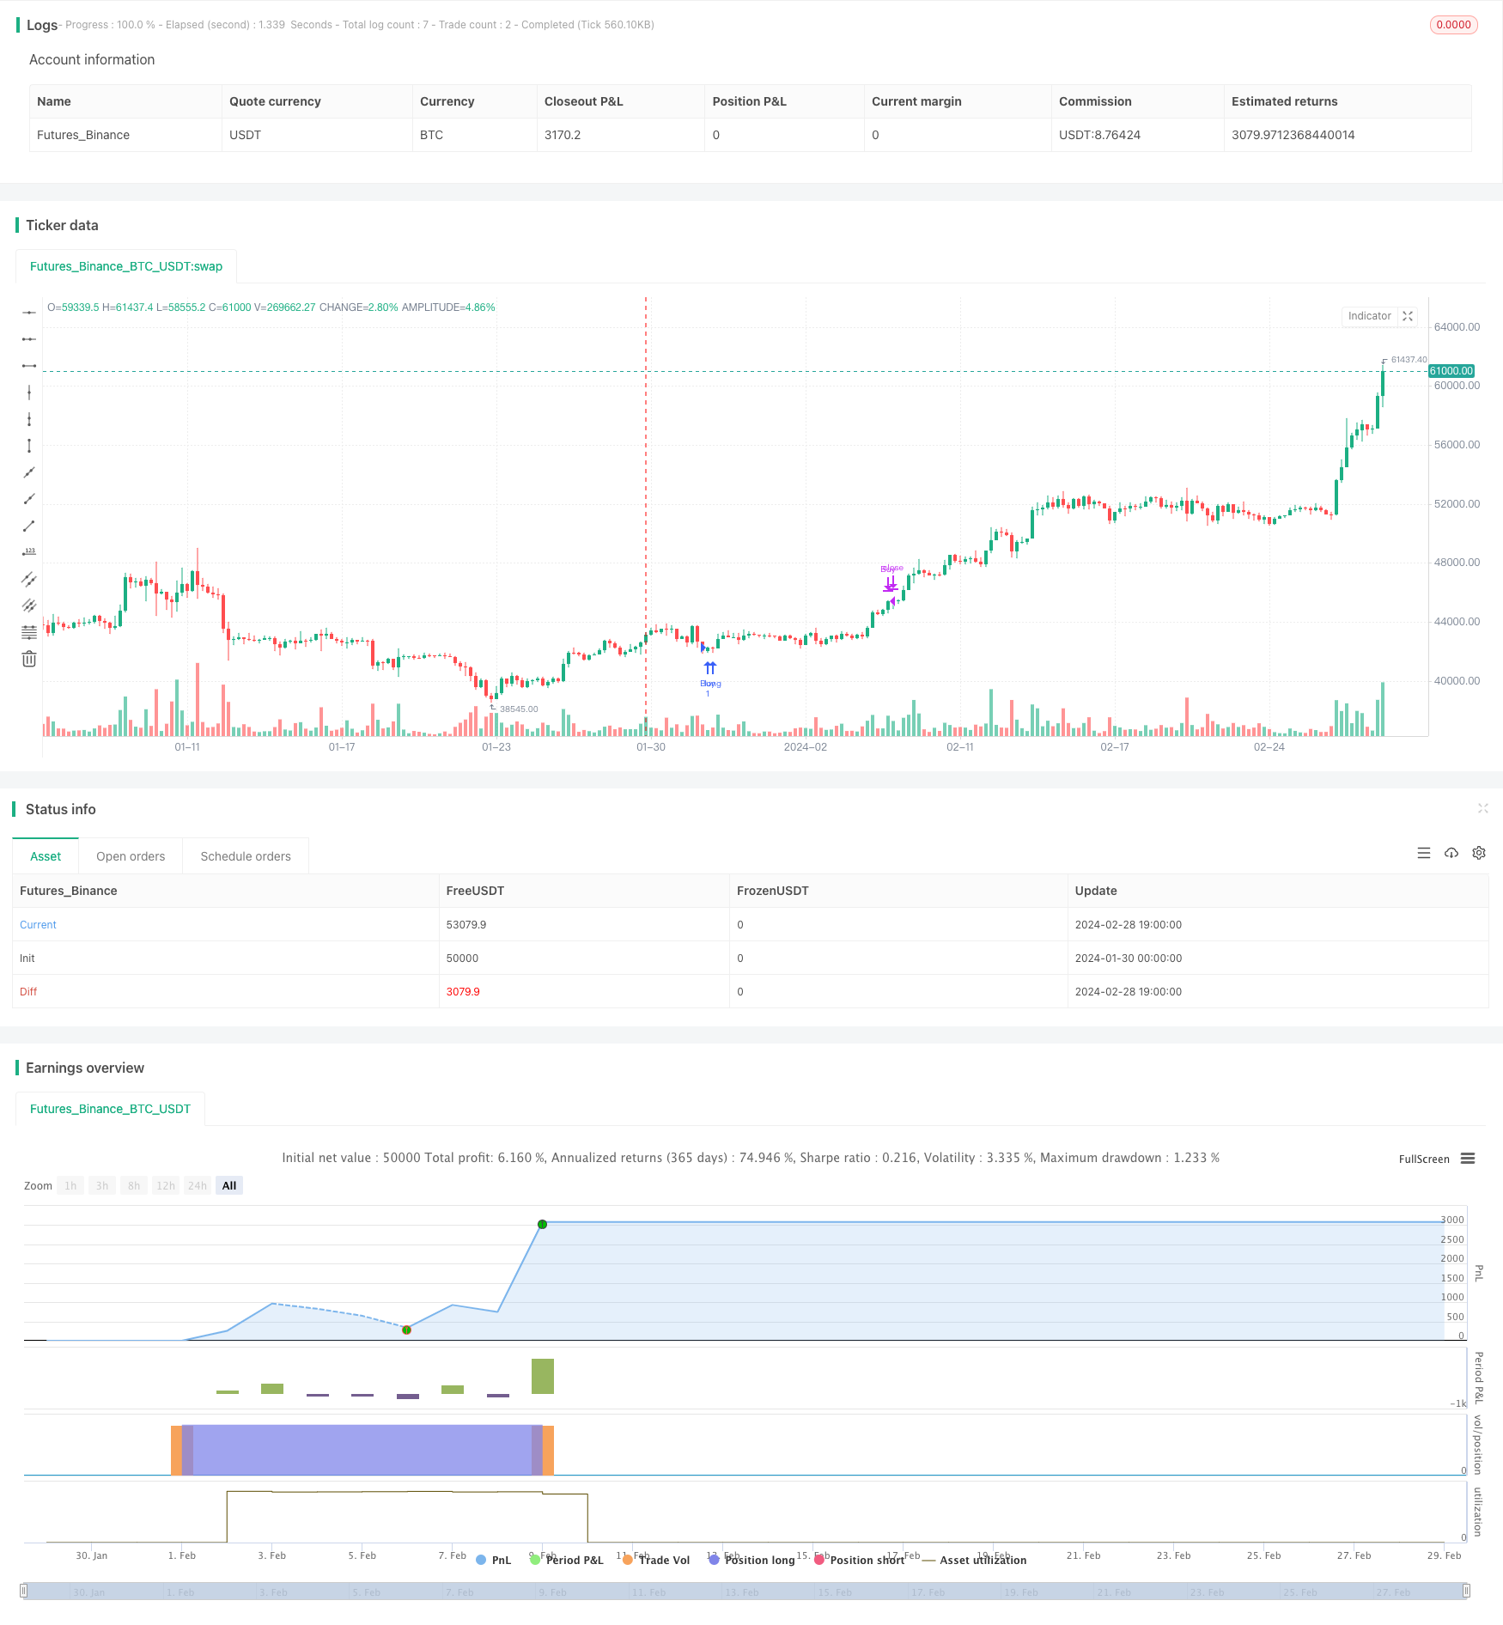Click the Indicator button on ticker chart
The width and height of the screenshot is (1503, 1625).
click(x=1369, y=316)
